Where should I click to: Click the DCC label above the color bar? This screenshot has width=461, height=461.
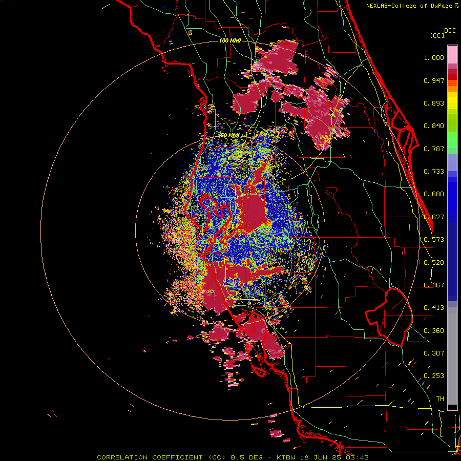(x=450, y=31)
